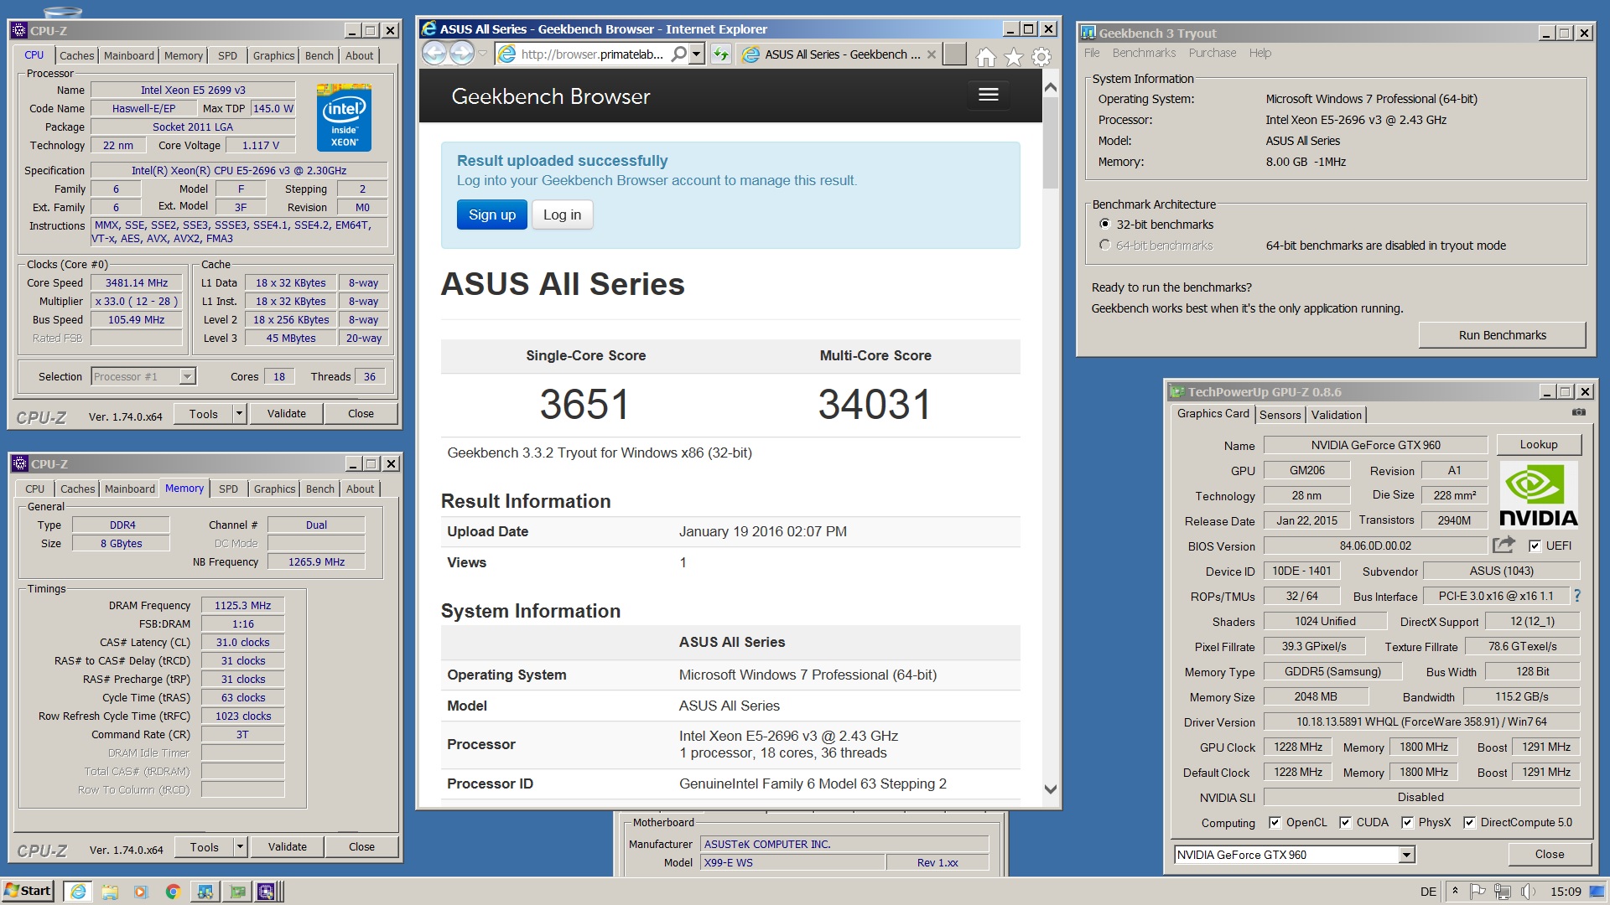
Task: Launch Windows Media Player from taskbar
Action: (x=141, y=892)
